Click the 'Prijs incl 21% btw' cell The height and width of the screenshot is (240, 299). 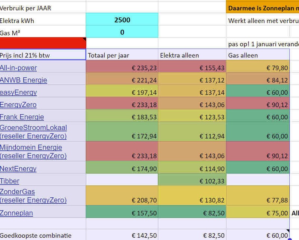43,55
